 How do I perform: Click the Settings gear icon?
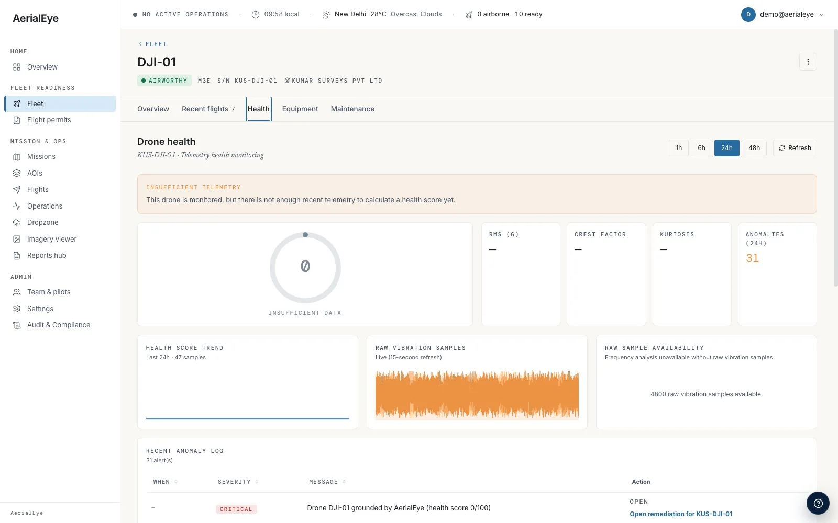[x=17, y=309]
